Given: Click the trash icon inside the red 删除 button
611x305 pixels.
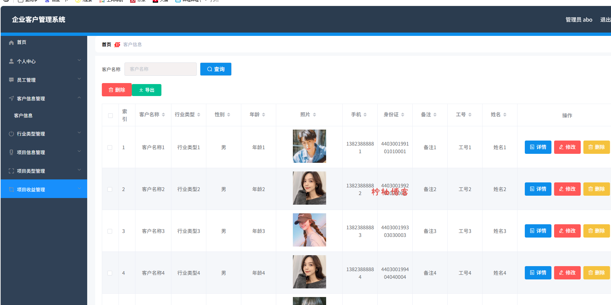Looking at the screenshot, I should tap(111, 90).
